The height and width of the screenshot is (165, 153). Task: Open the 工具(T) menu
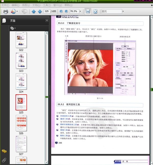coord(47,5)
